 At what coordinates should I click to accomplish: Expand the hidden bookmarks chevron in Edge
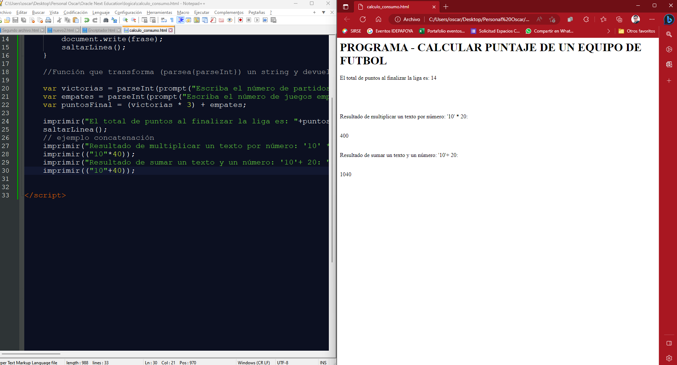[608, 31]
